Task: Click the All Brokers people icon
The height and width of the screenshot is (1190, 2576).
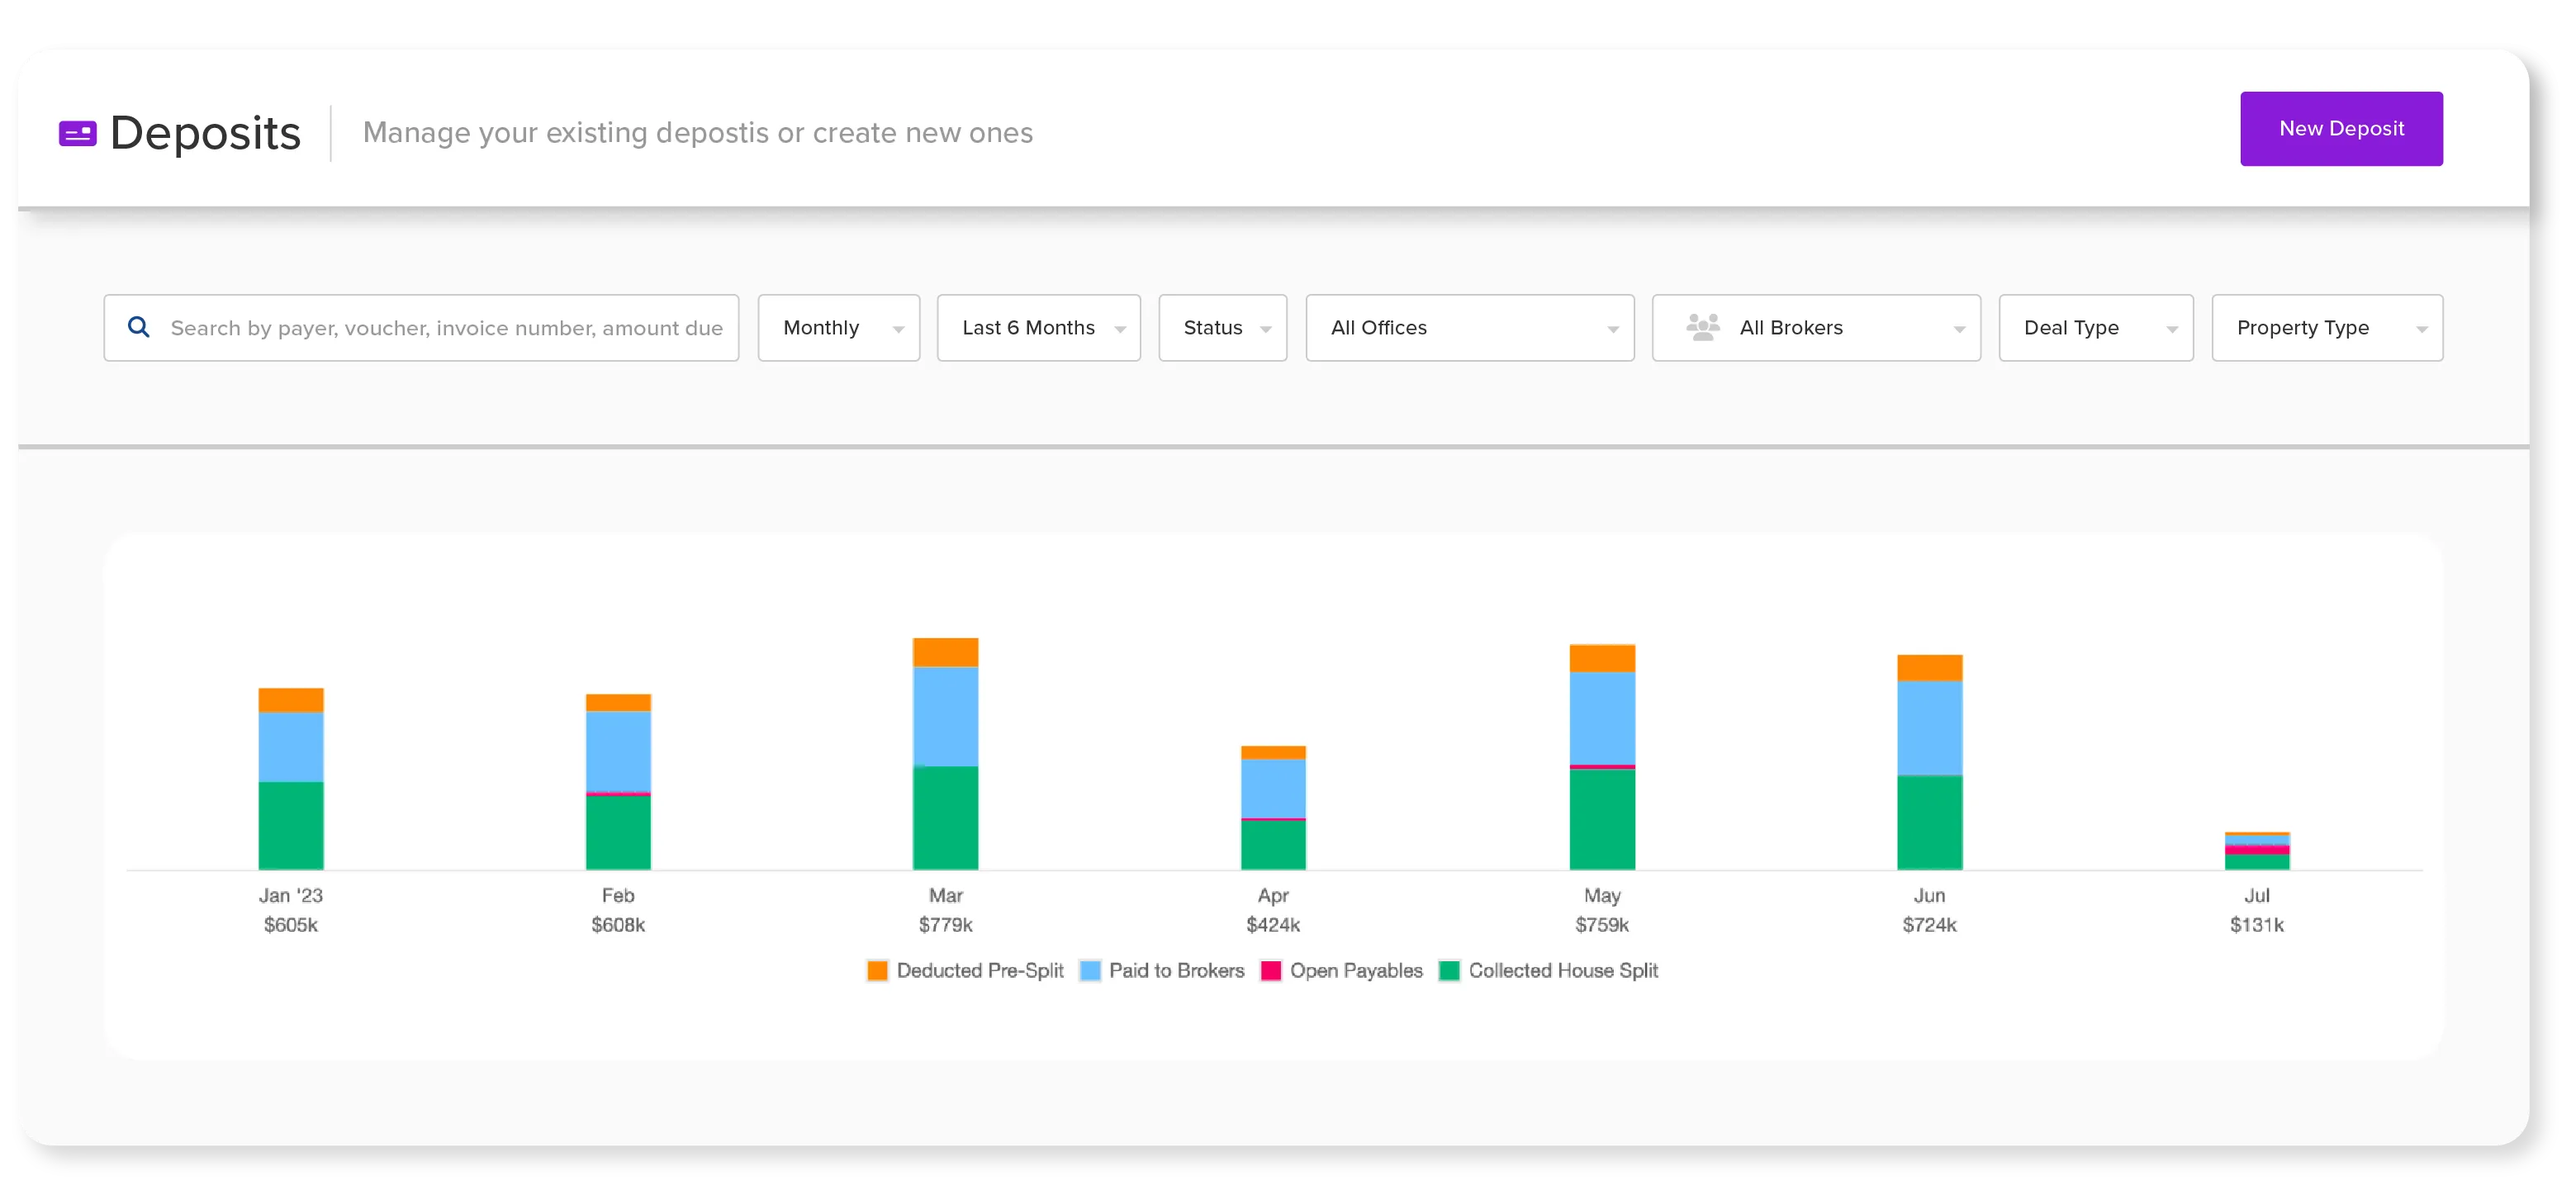Action: (1702, 327)
